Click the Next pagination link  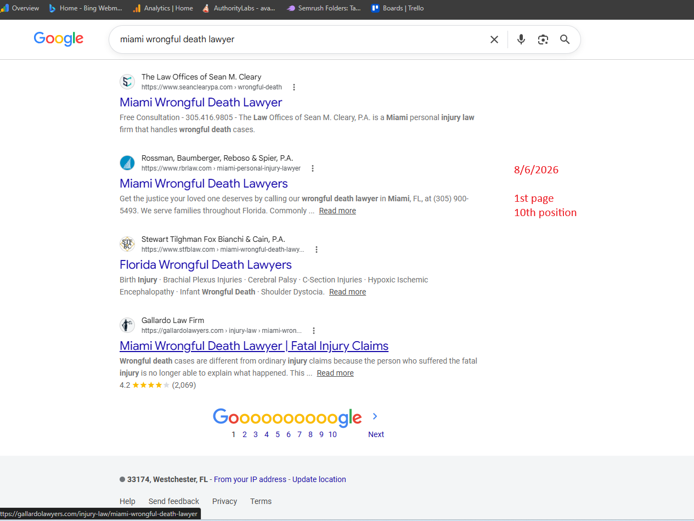(376, 434)
